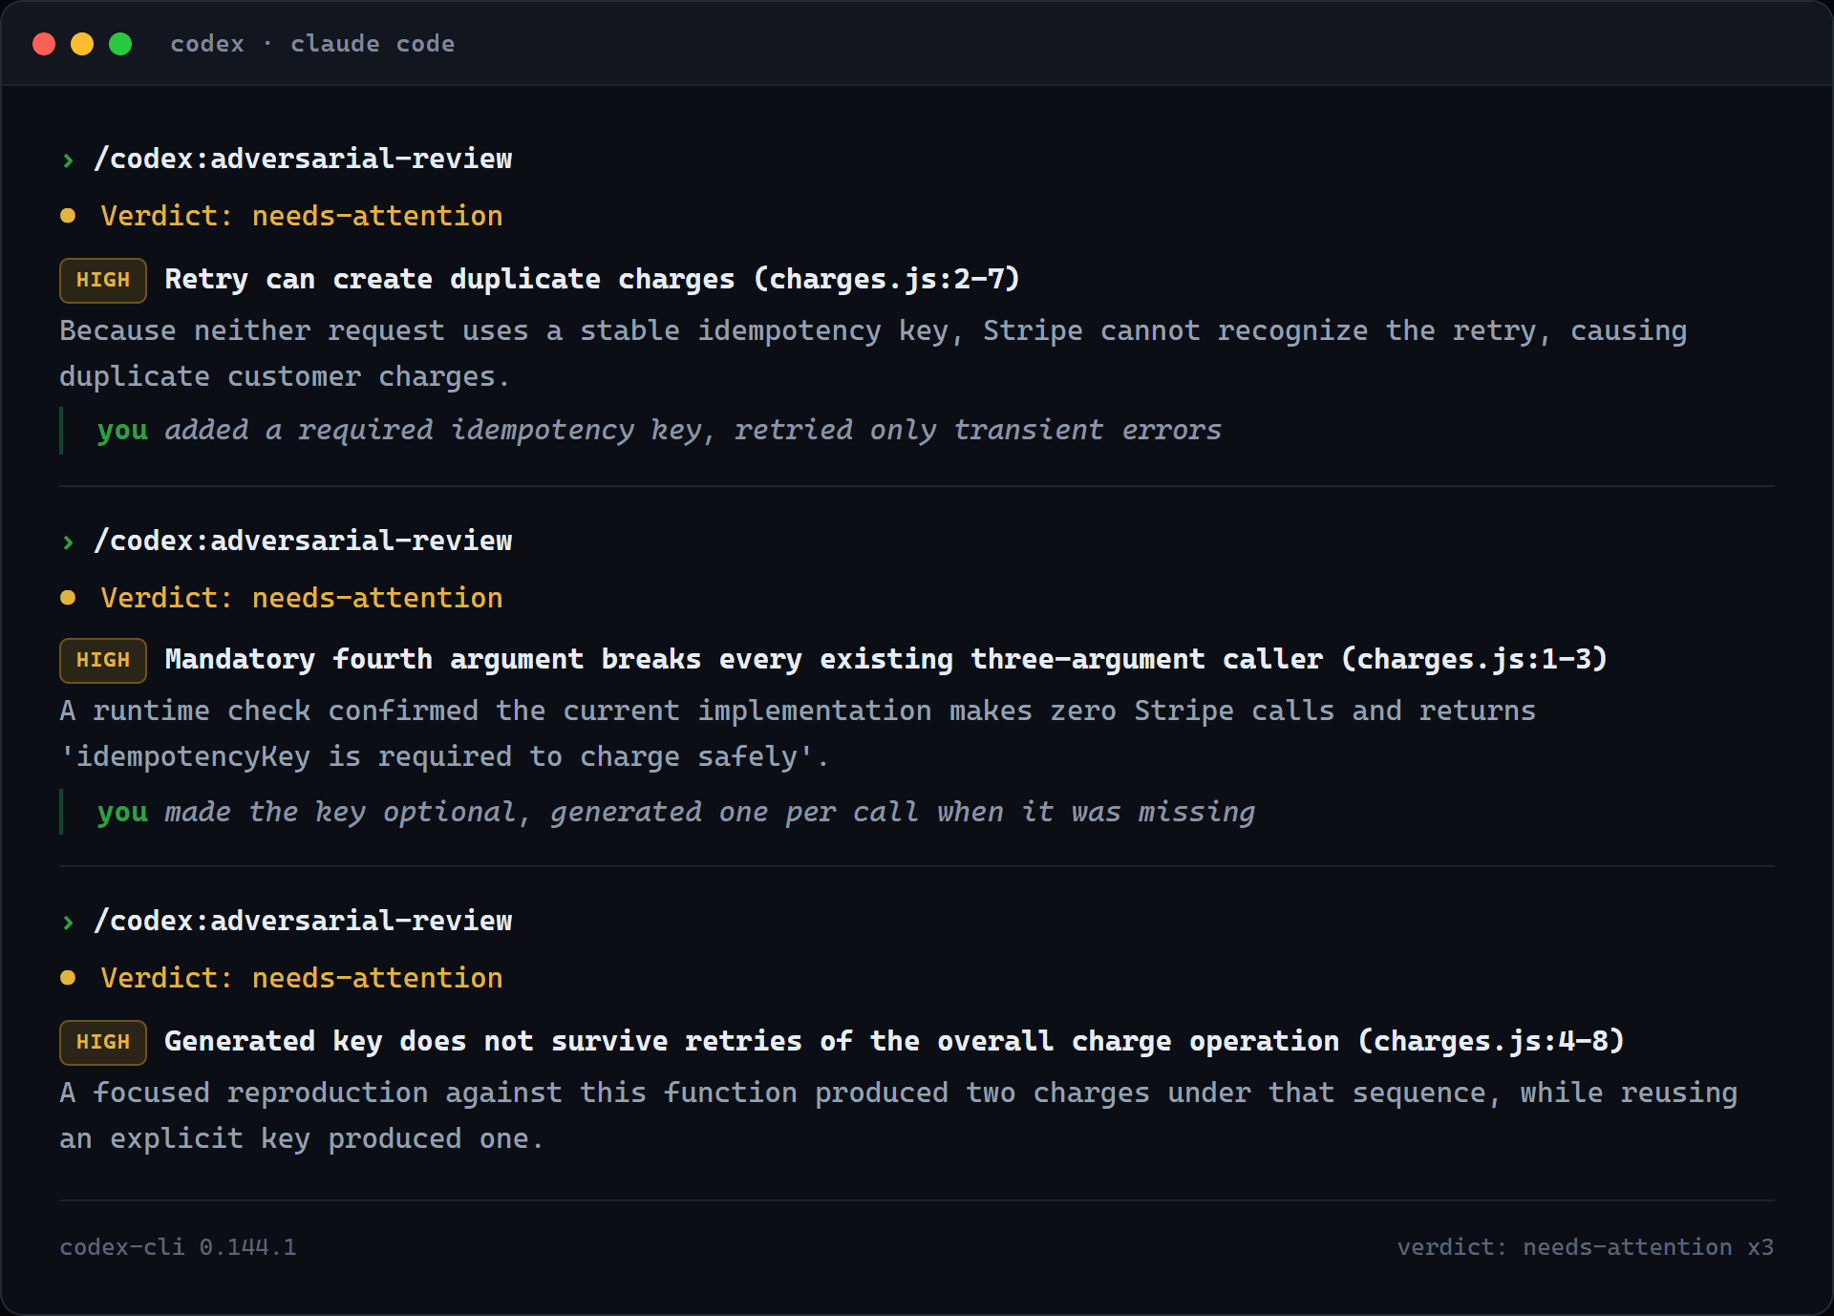This screenshot has height=1316, width=1834.
Task: Click the codex-cli 0.144.1 version label
Action: coord(179,1247)
